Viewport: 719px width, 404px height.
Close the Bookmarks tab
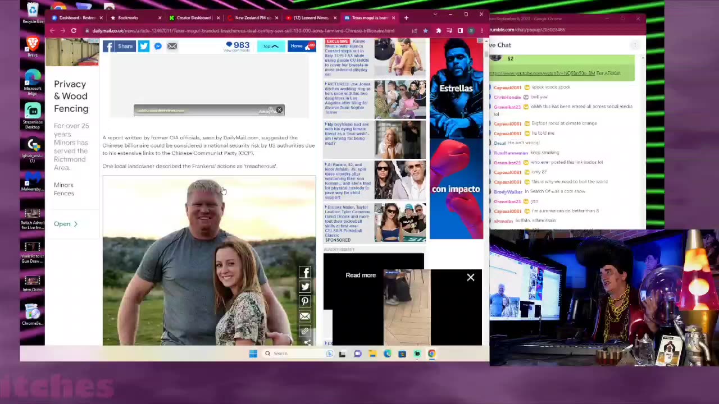click(160, 18)
